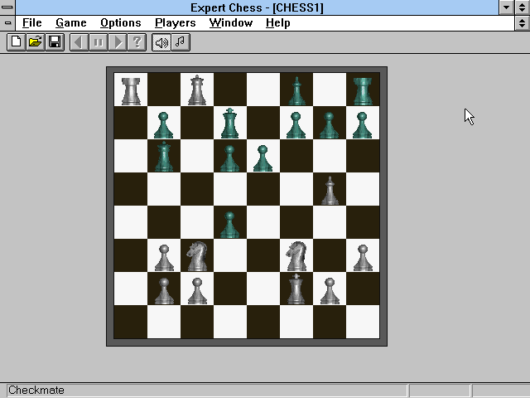Select the silver bishop in the middle-right
Viewport: 530px width, 398px height.
click(330, 190)
